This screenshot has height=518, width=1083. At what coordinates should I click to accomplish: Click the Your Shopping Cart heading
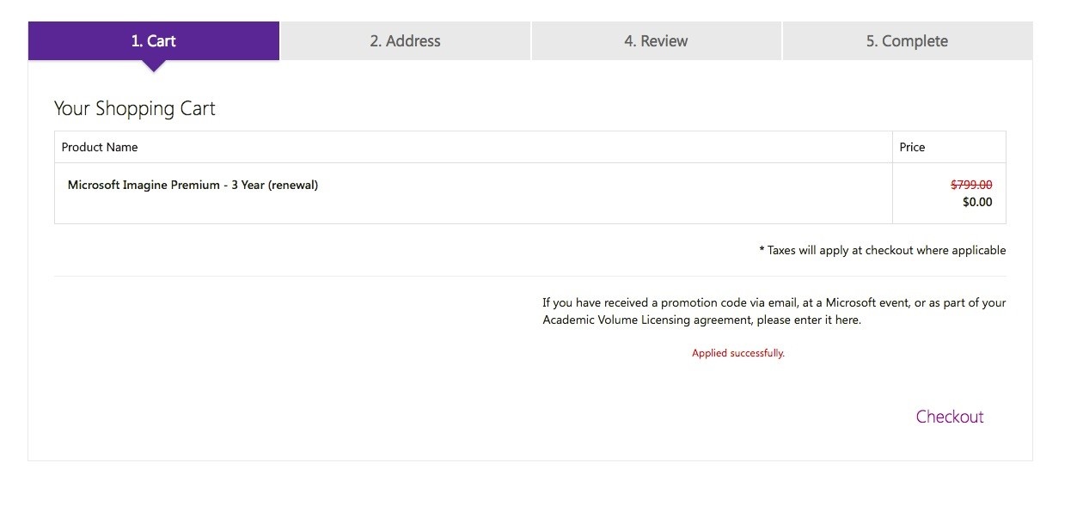[134, 109]
